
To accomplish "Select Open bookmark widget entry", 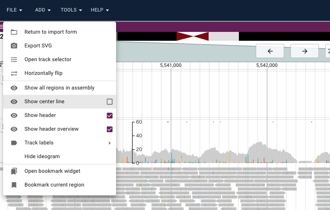I will tap(60, 171).
